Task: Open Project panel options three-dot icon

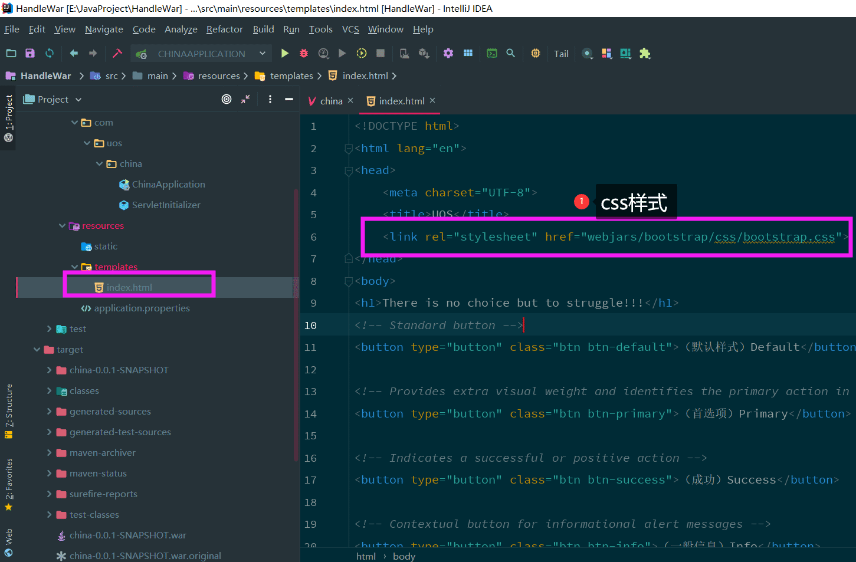Action: tap(270, 99)
